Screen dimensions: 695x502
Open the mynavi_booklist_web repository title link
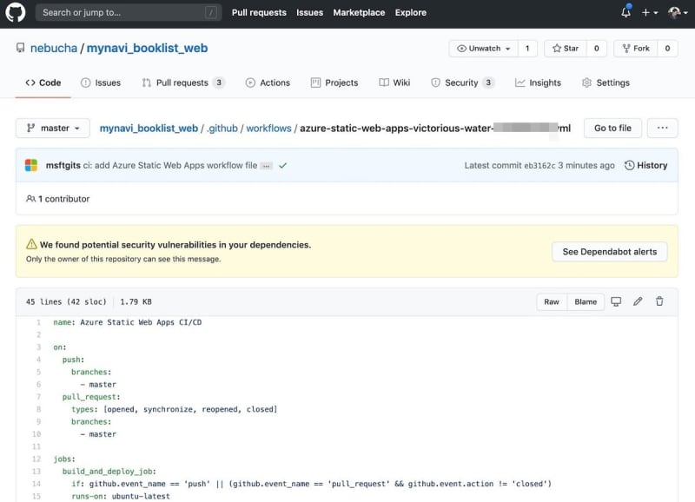point(147,48)
